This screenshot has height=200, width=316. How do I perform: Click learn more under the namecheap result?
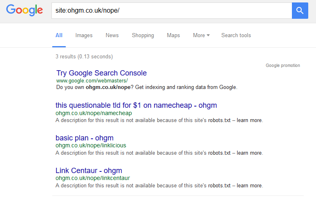(249, 120)
